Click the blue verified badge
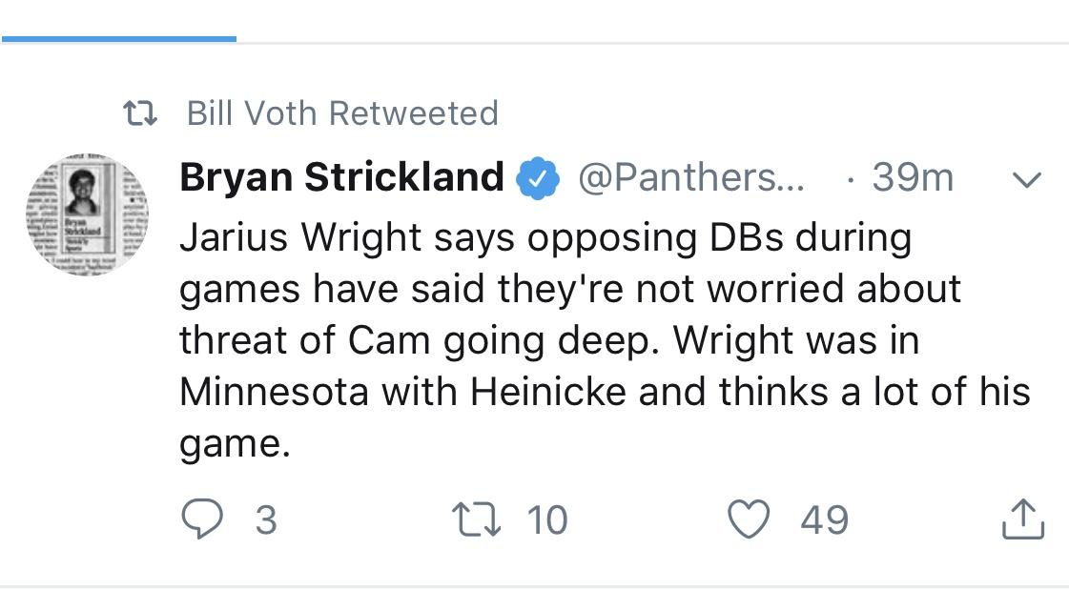This screenshot has width=1069, height=590. [x=537, y=178]
